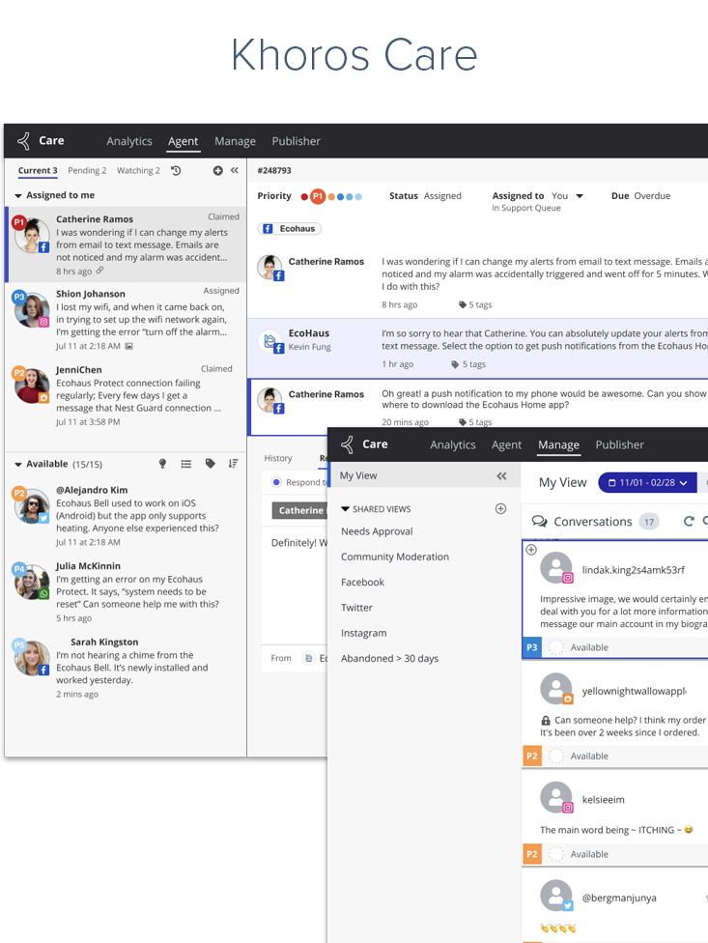This screenshot has width=708, height=943.
Task: Toggle Available status on the yellownightwallowapple card
Action: (x=556, y=756)
